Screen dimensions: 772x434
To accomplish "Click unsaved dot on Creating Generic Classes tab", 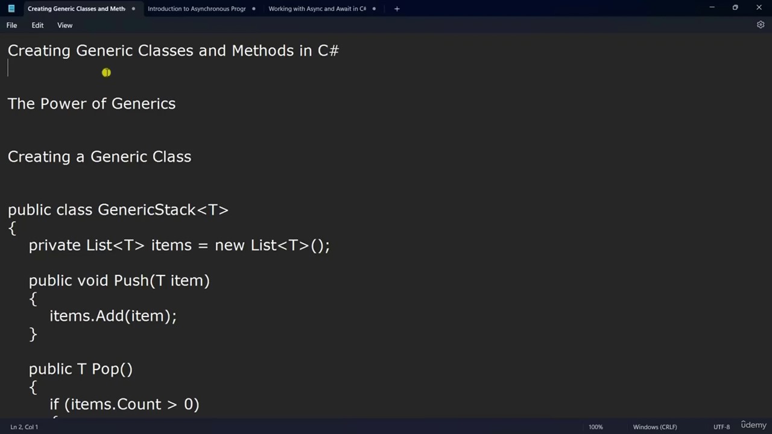I will point(133,8).
